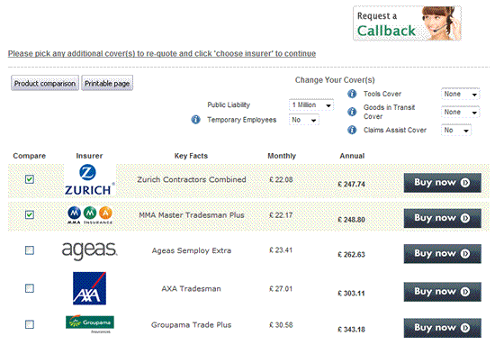Open the Public Liability dropdown
The image size is (495, 354).
(x=311, y=104)
